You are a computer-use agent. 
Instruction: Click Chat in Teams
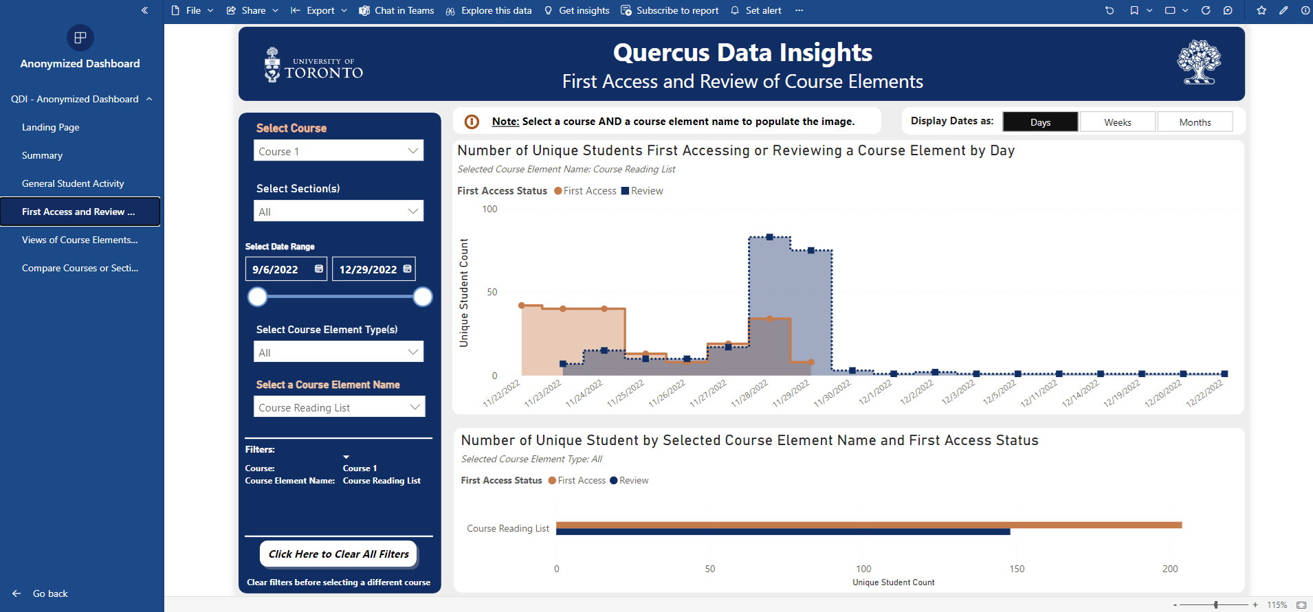pyautogui.click(x=397, y=10)
